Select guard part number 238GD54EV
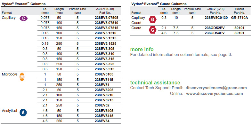This screenshot has height=133, width=252. [215, 33]
